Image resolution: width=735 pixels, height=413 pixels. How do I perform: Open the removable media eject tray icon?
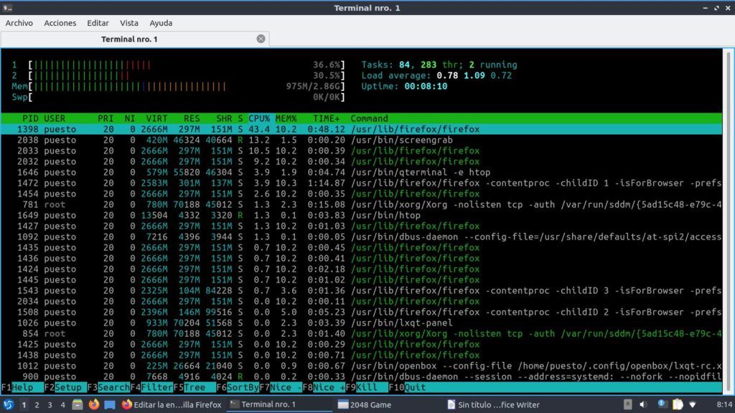point(629,405)
